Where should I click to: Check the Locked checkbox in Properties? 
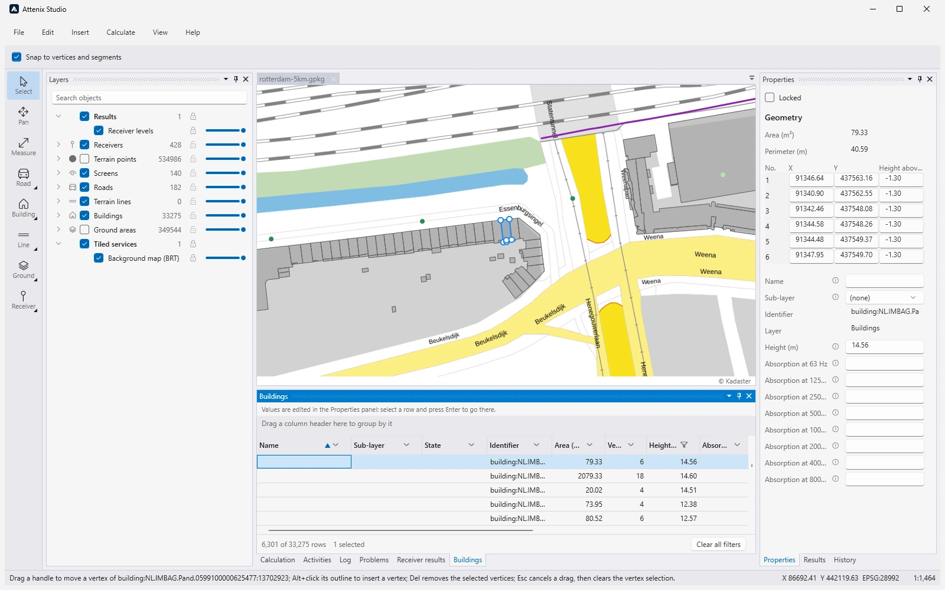pos(770,97)
